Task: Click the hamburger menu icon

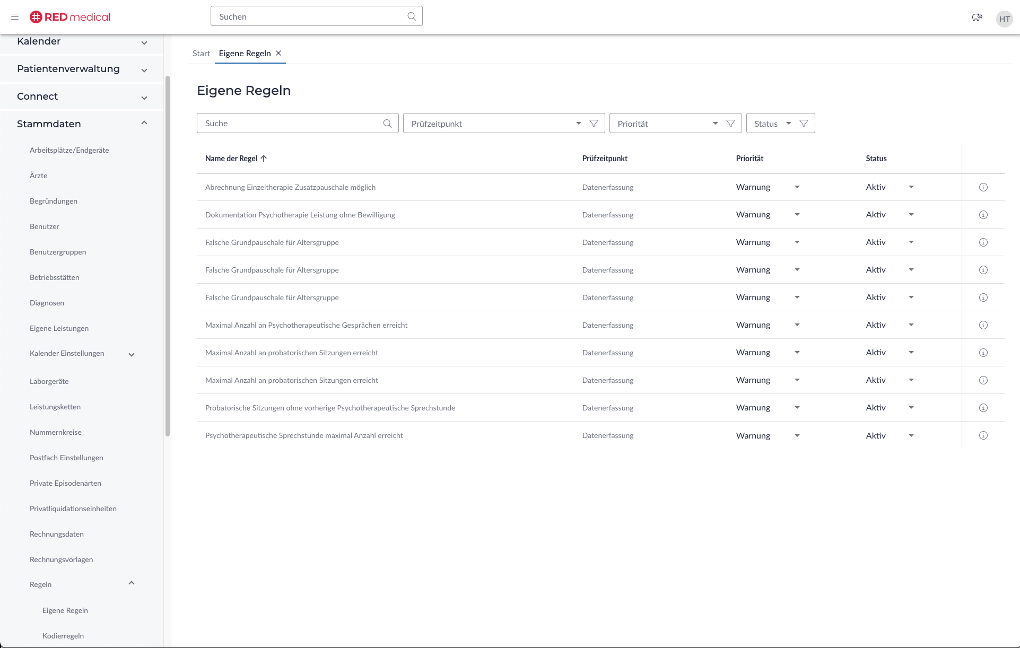Action: click(x=15, y=17)
